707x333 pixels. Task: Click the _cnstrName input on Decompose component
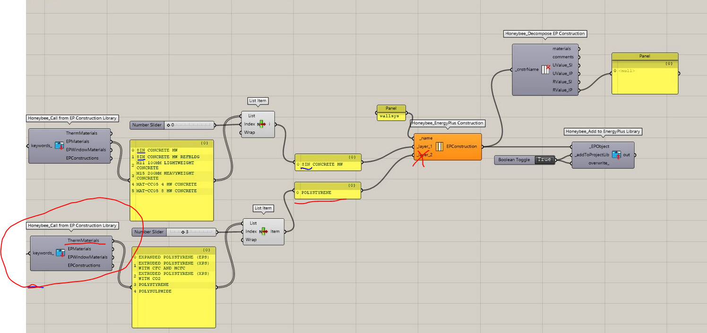[526, 69]
